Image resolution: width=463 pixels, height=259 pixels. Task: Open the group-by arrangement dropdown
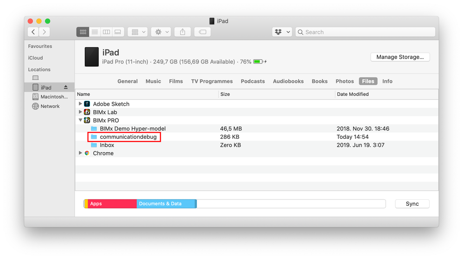138,32
